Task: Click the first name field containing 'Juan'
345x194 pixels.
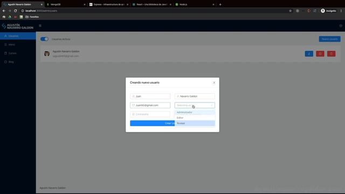Action: 150,96
